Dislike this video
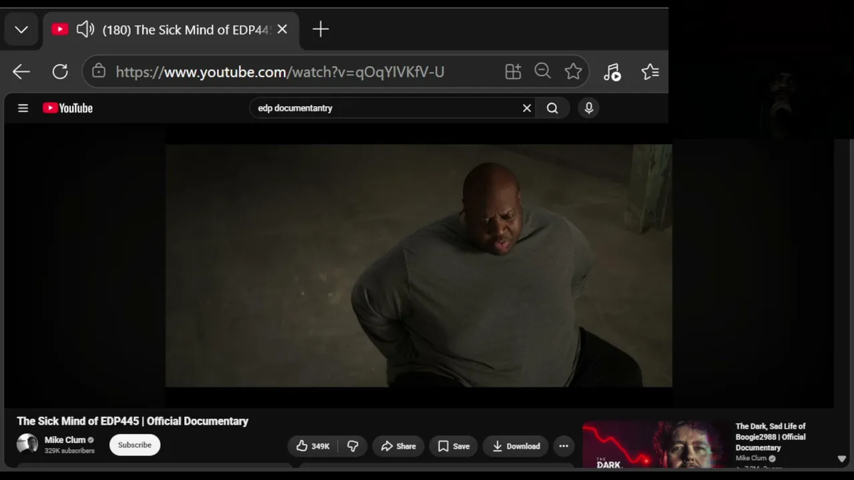Viewport: 854px width, 480px height. (353, 446)
